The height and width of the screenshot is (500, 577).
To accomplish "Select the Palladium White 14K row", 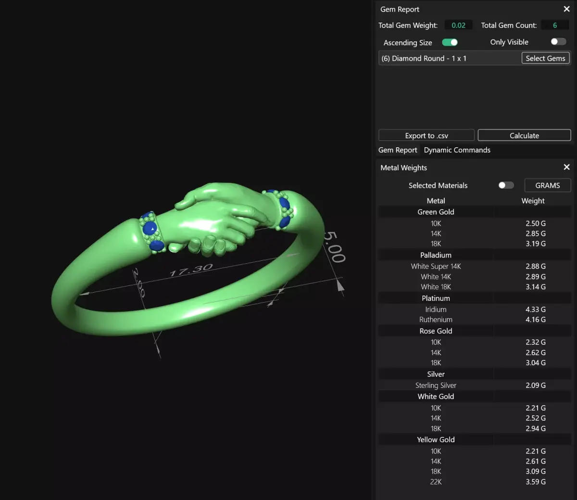I will tap(475, 277).
